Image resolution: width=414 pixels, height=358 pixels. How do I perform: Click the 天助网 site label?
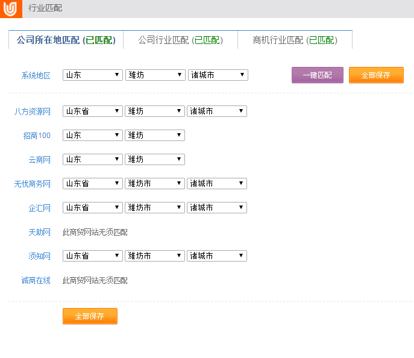pyautogui.click(x=39, y=232)
